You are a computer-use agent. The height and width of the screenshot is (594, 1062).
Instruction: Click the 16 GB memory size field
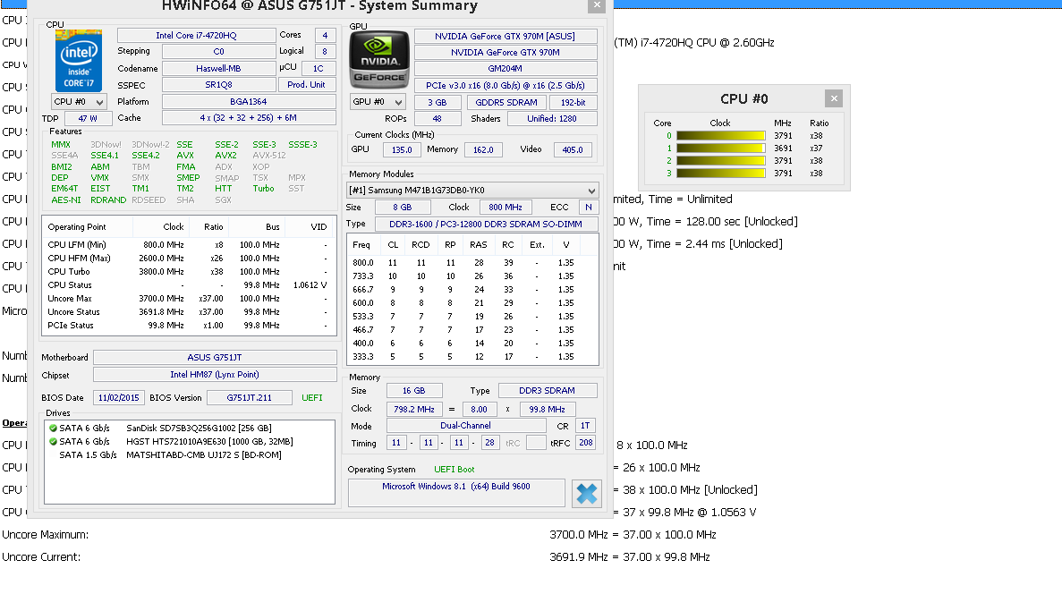pyautogui.click(x=414, y=391)
